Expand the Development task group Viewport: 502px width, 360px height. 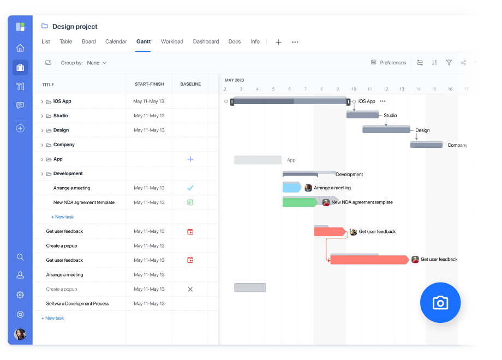[x=41, y=173]
